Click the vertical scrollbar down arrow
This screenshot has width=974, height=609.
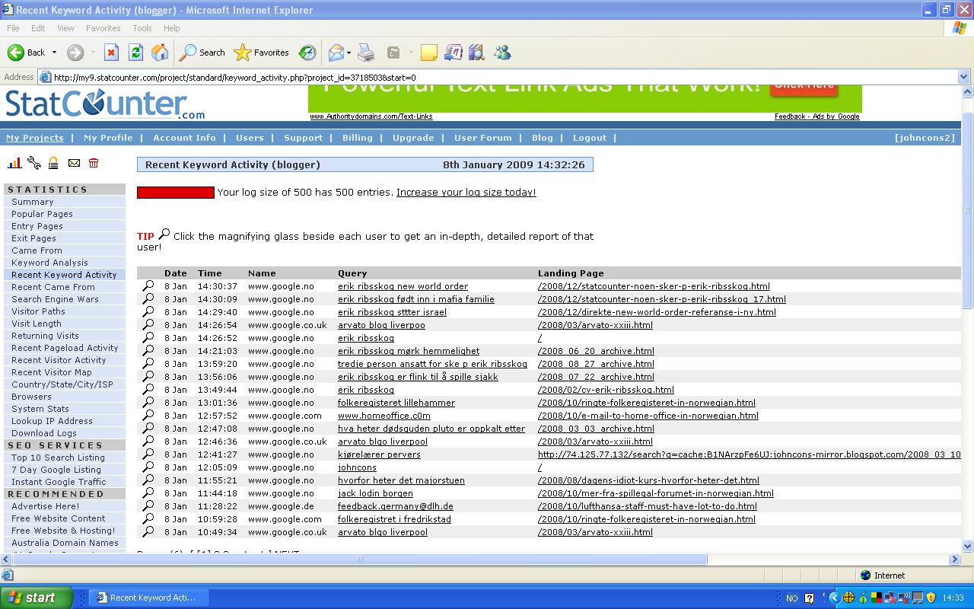click(x=967, y=546)
